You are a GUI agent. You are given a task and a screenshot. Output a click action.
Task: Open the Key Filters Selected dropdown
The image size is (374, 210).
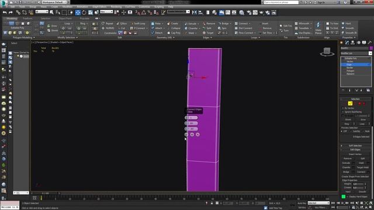coord(318,203)
